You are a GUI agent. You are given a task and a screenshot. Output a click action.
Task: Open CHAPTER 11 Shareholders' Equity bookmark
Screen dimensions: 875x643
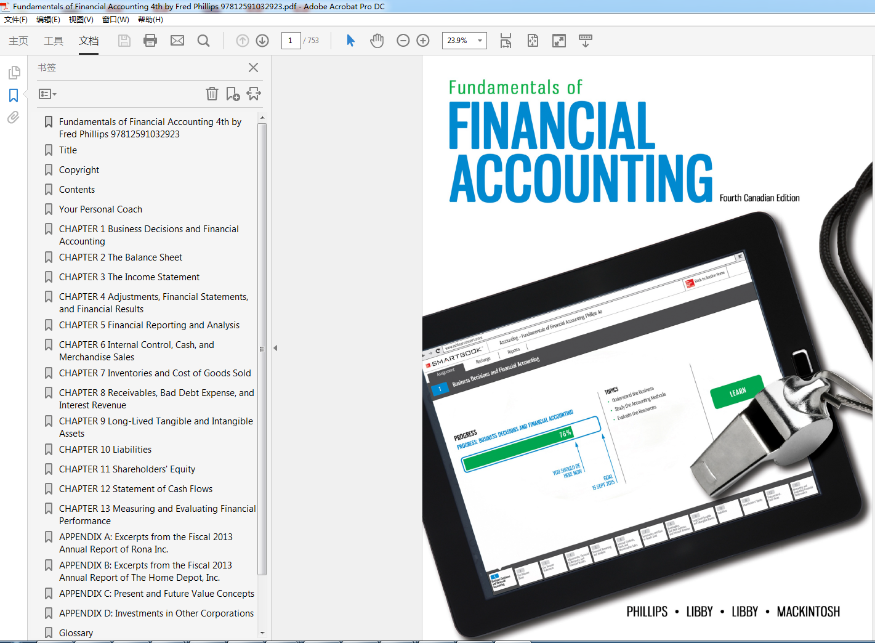(x=127, y=469)
